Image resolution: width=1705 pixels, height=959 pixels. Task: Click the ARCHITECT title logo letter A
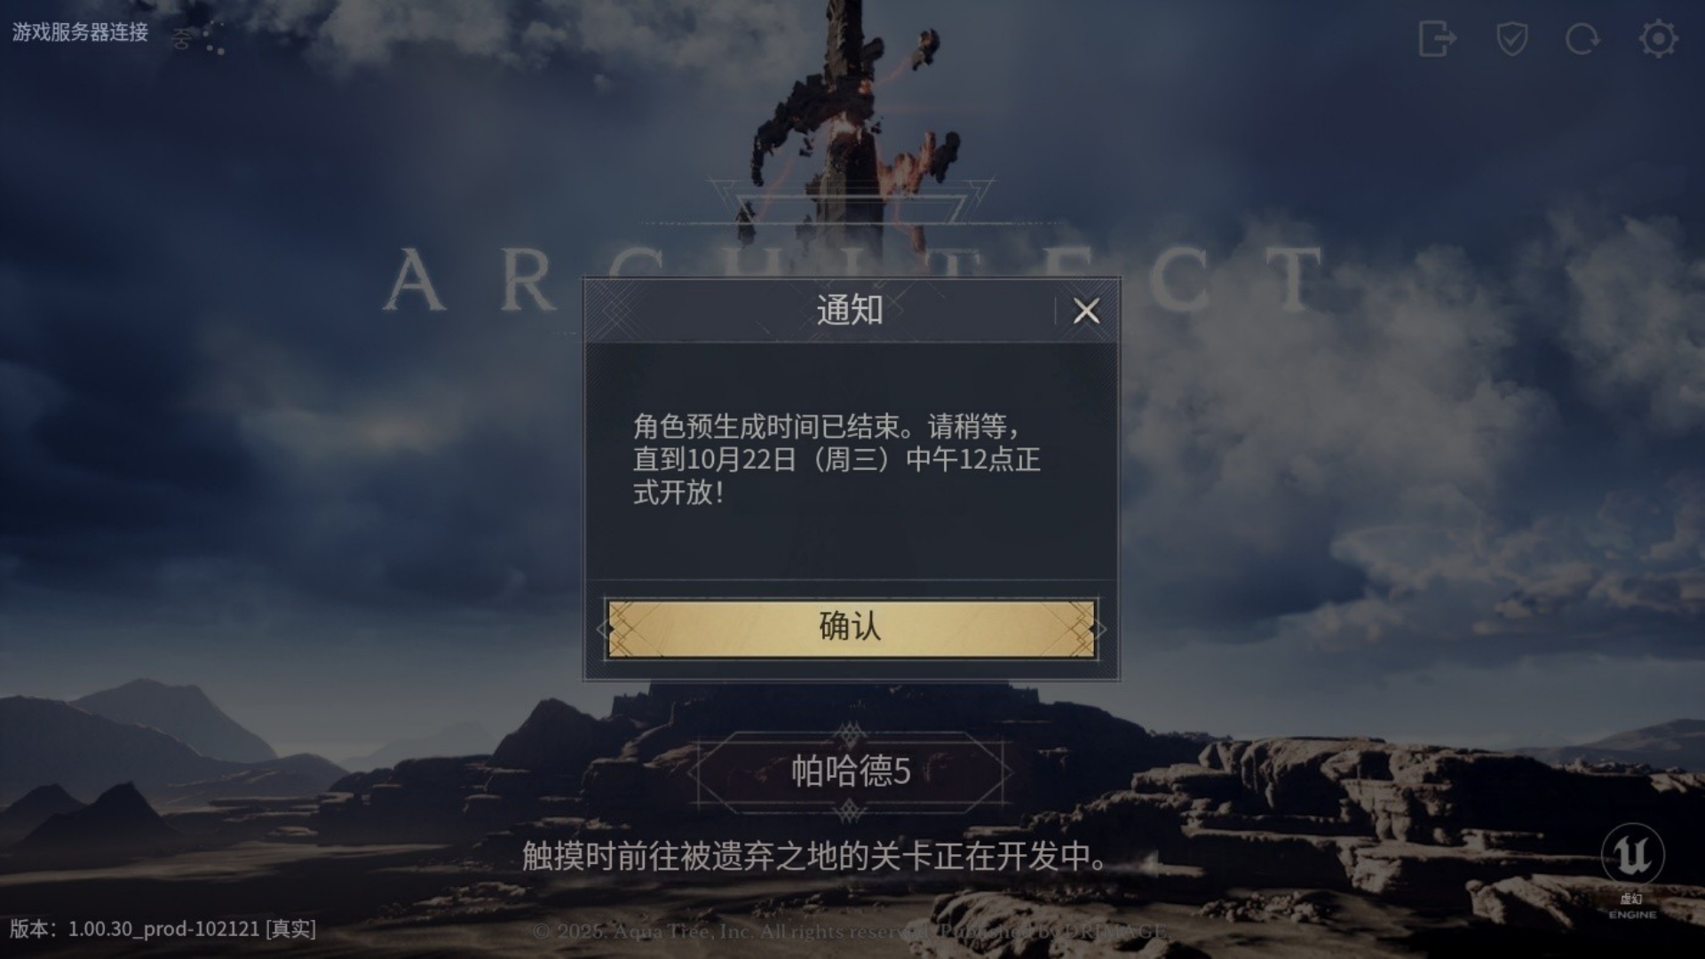click(414, 281)
